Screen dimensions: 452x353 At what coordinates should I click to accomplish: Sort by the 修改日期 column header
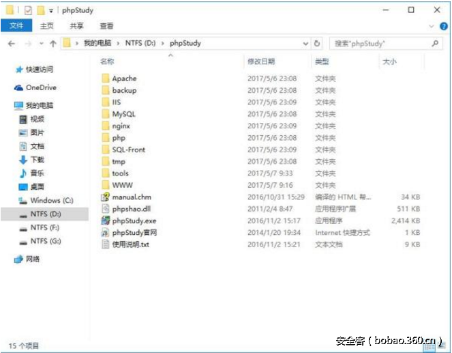click(261, 61)
